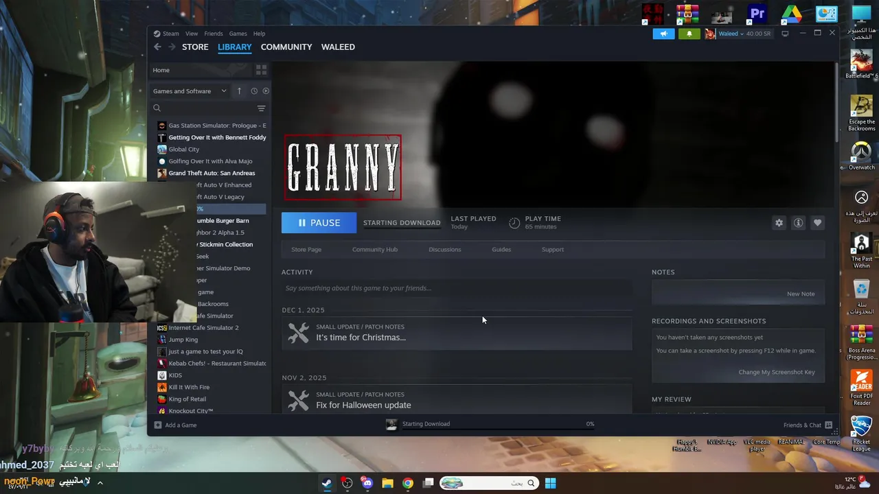Screen dimensions: 879x494
Task: Click Change My Screenshot Key
Action: (777, 372)
